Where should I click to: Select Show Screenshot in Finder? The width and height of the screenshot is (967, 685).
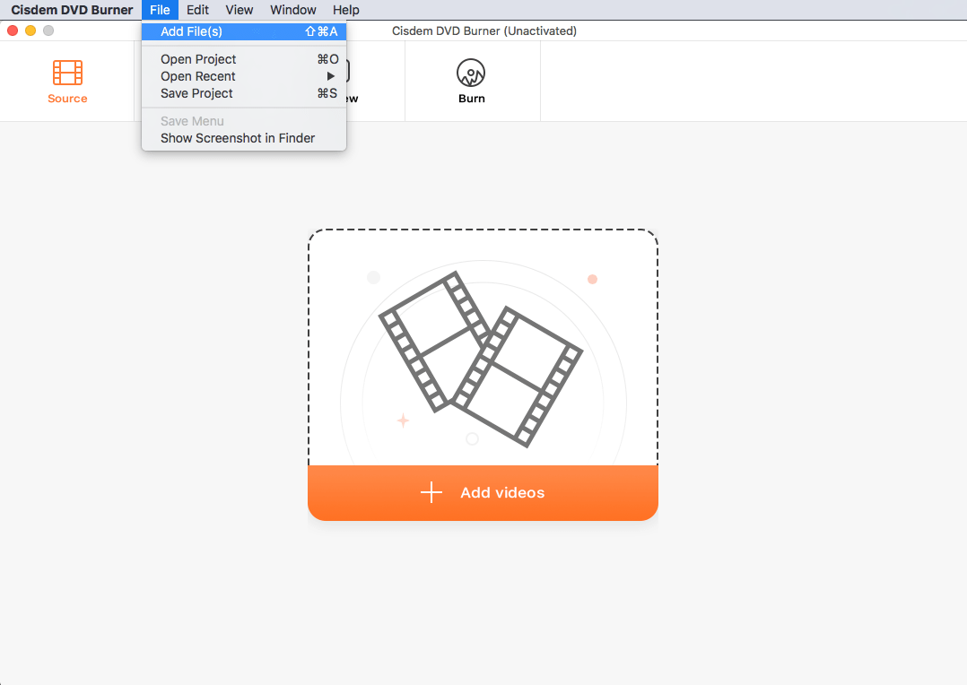point(238,138)
